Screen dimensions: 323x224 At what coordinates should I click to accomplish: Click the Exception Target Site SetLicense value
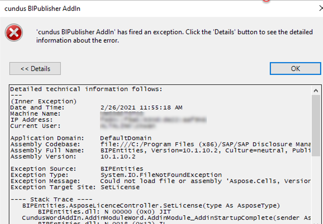pos(120,187)
